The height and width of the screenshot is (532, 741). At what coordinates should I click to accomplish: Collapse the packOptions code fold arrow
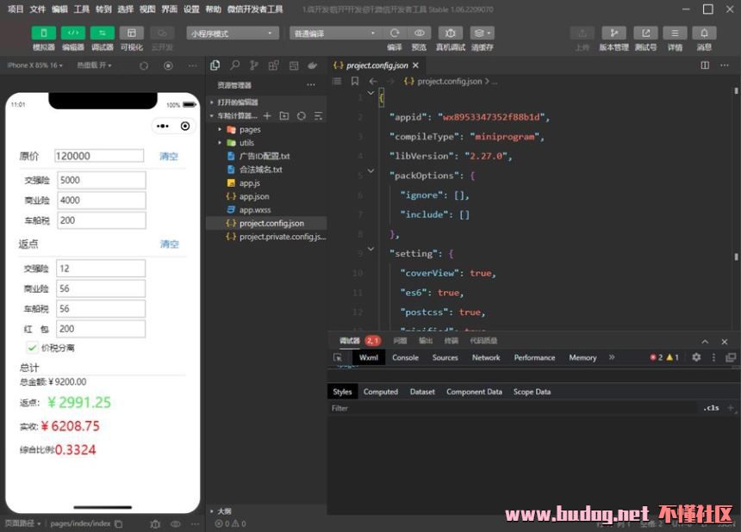371,171
